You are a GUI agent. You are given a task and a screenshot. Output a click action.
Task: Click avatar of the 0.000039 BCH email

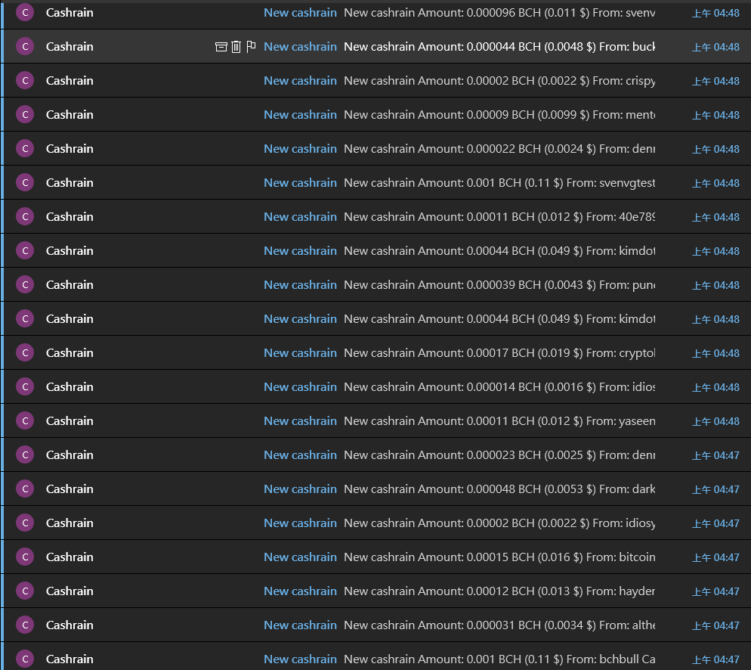coord(25,284)
